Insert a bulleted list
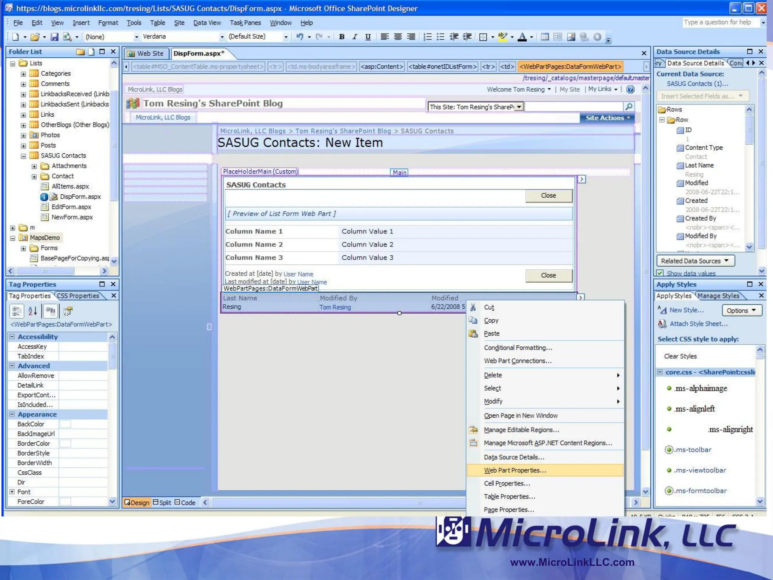773x580 pixels. (440, 37)
